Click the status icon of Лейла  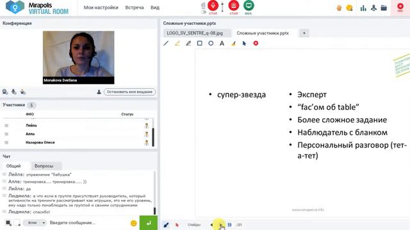tap(147, 125)
